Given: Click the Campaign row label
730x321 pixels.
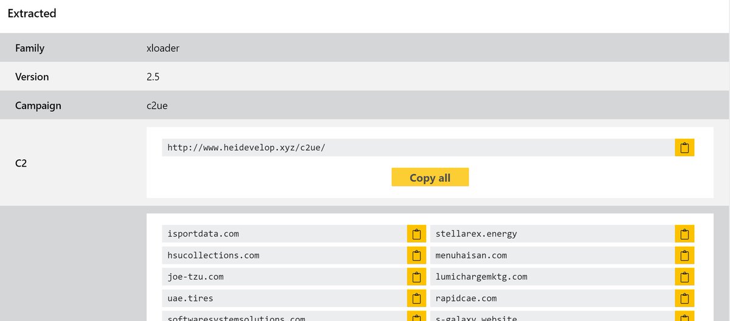Looking at the screenshot, I should click(38, 105).
